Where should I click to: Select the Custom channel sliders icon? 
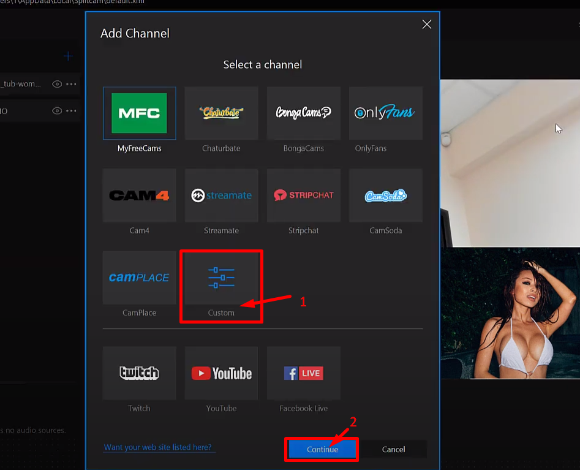(x=221, y=278)
